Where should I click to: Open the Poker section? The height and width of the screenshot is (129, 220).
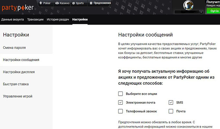point(45,3)
